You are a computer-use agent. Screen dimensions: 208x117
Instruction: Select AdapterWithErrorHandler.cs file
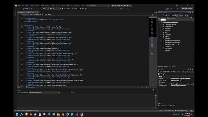click(173, 40)
